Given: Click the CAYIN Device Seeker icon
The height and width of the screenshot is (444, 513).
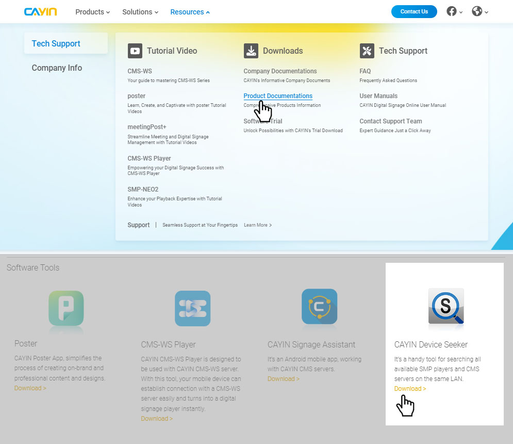Looking at the screenshot, I should [446, 308].
